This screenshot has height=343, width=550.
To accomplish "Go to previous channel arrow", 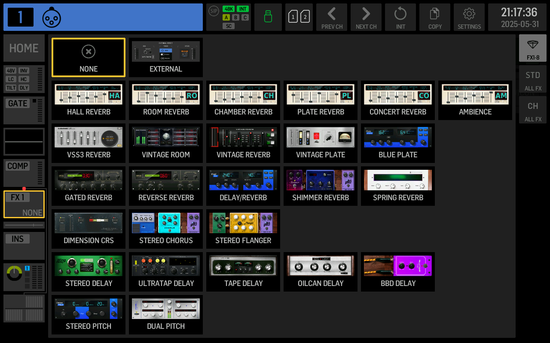I will (x=332, y=17).
